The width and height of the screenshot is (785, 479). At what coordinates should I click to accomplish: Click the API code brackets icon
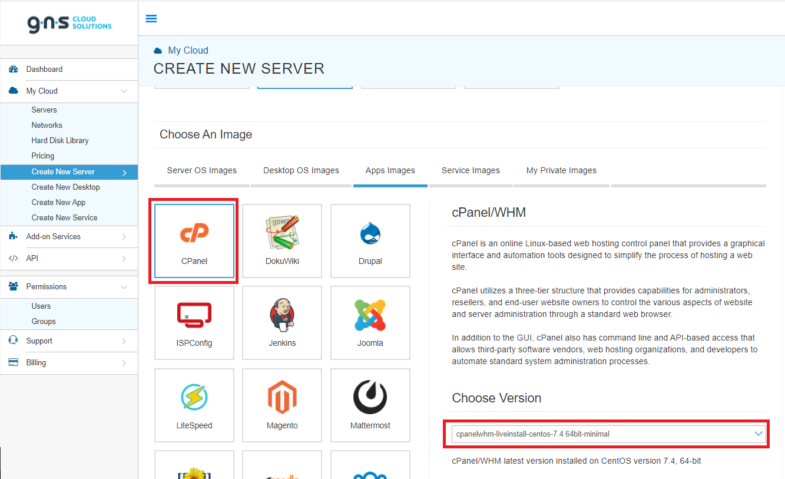pos(14,258)
